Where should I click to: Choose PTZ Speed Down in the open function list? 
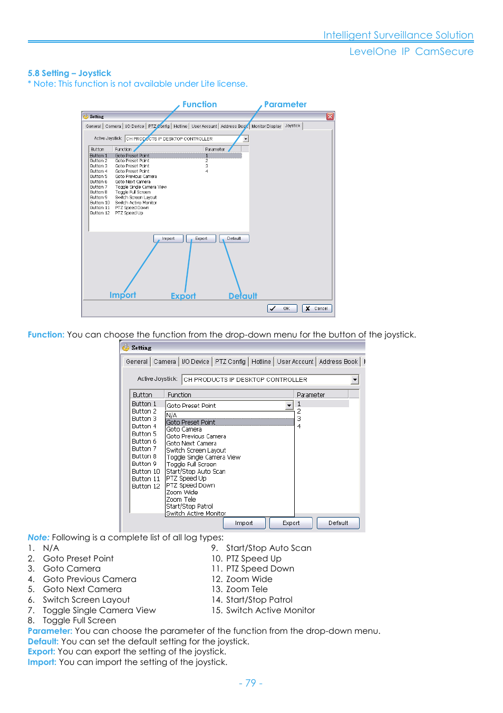coord(229,485)
